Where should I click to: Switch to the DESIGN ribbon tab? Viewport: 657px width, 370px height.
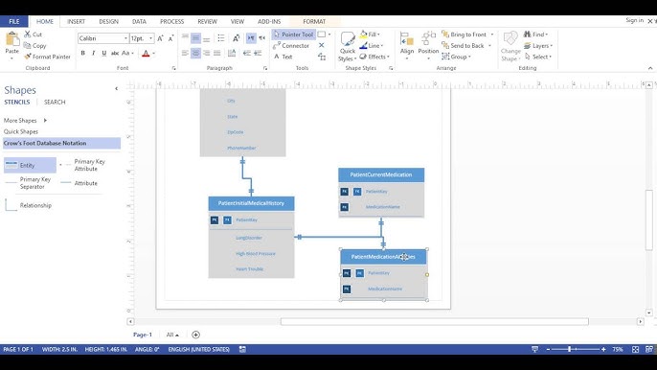[108, 21]
